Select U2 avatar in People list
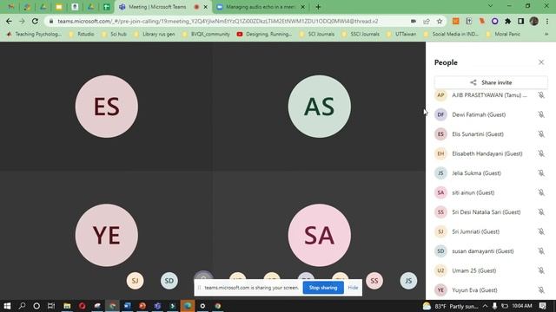556x312 pixels. pyautogui.click(x=440, y=270)
